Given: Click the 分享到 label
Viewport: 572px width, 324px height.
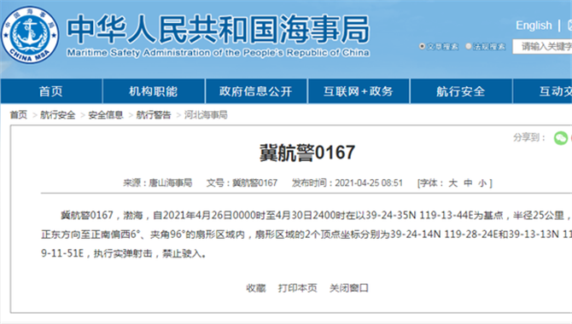Looking at the screenshot, I should (529, 138).
